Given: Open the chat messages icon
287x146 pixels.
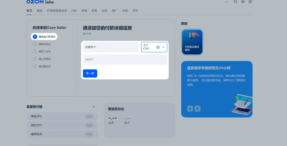Looking at the screenshot, I should tap(243, 2).
